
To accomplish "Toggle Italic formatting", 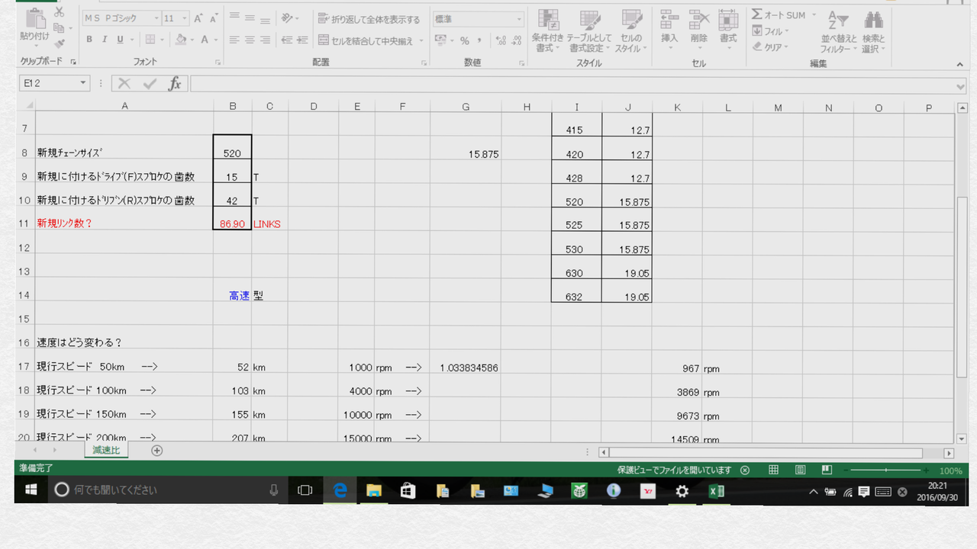I will click(105, 40).
